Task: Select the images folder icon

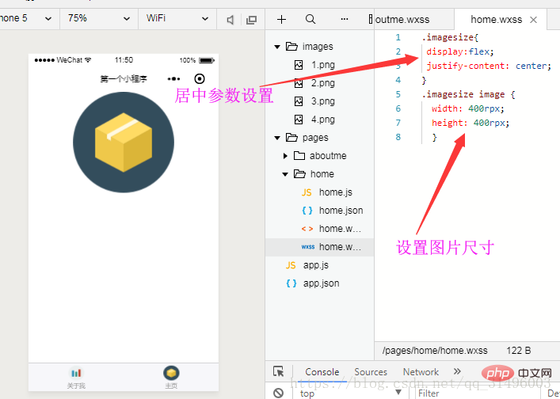Action: (291, 47)
